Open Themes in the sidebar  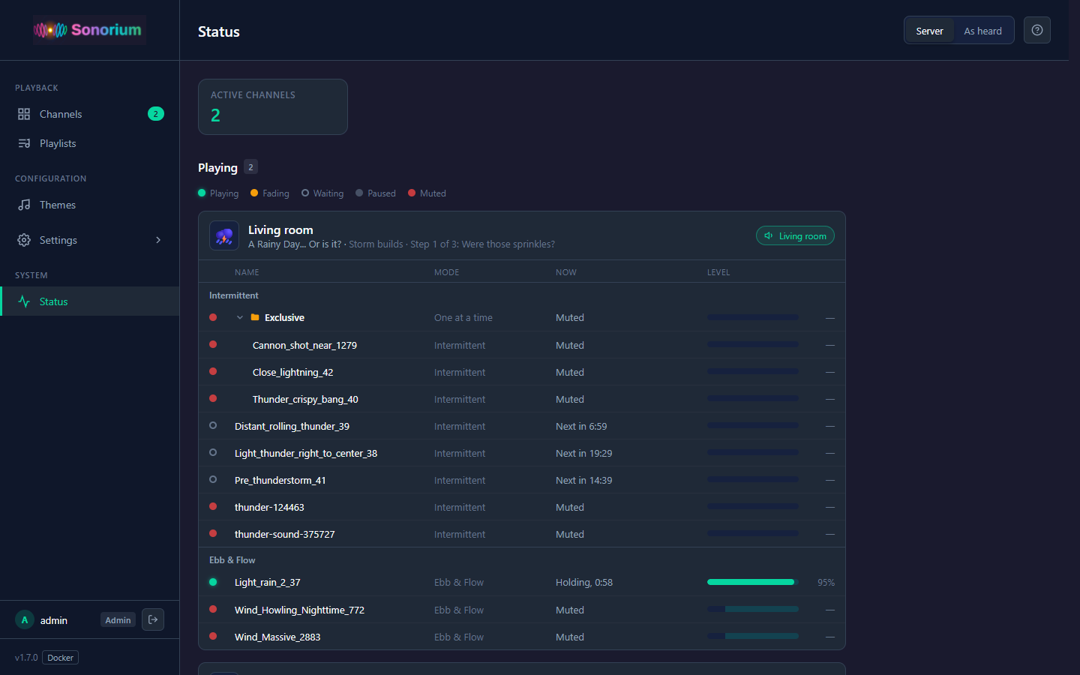click(90, 205)
